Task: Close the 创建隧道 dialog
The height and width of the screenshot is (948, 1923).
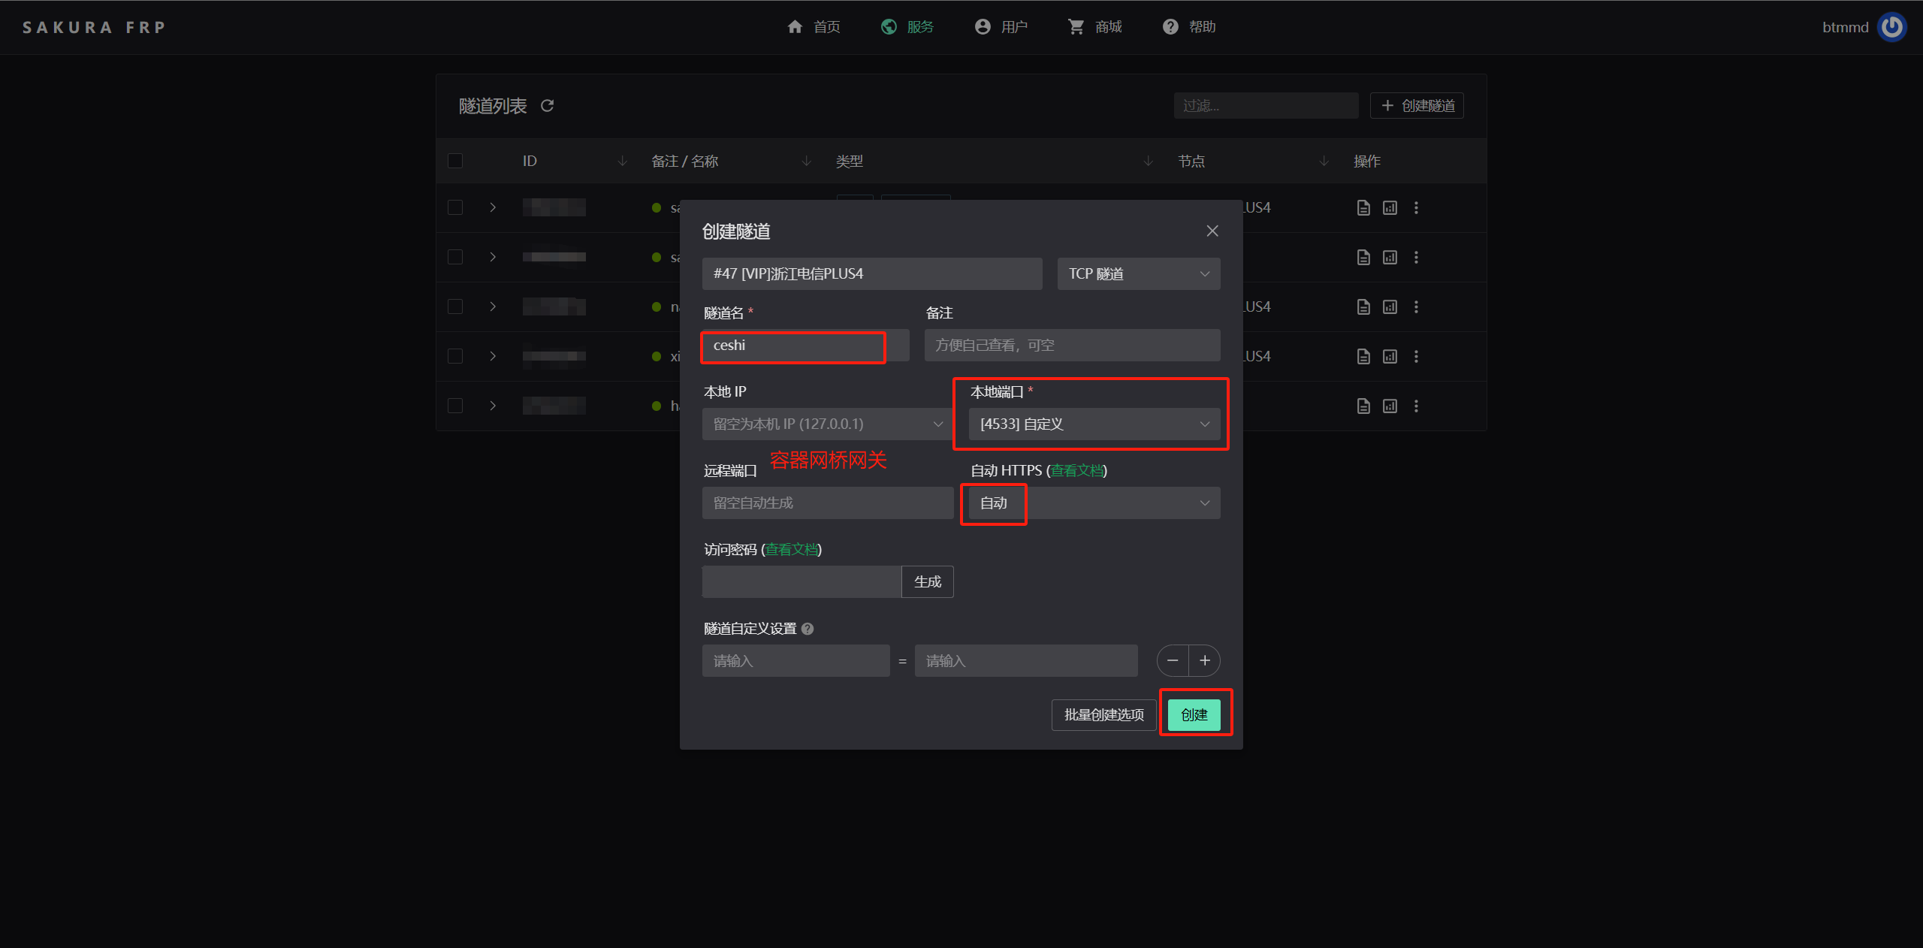Action: point(1212,231)
